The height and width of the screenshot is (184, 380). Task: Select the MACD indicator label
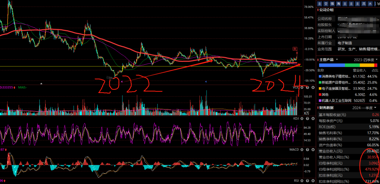click(294, 150)
